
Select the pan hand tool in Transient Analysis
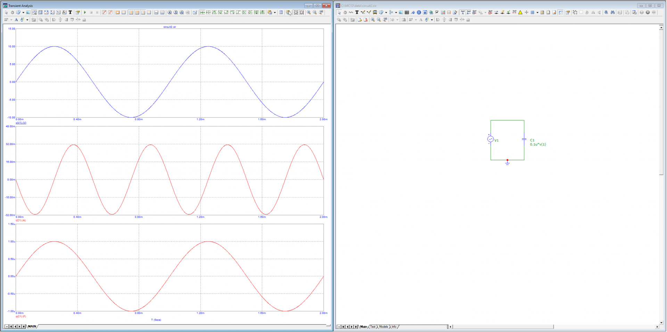tap(12, 12)
